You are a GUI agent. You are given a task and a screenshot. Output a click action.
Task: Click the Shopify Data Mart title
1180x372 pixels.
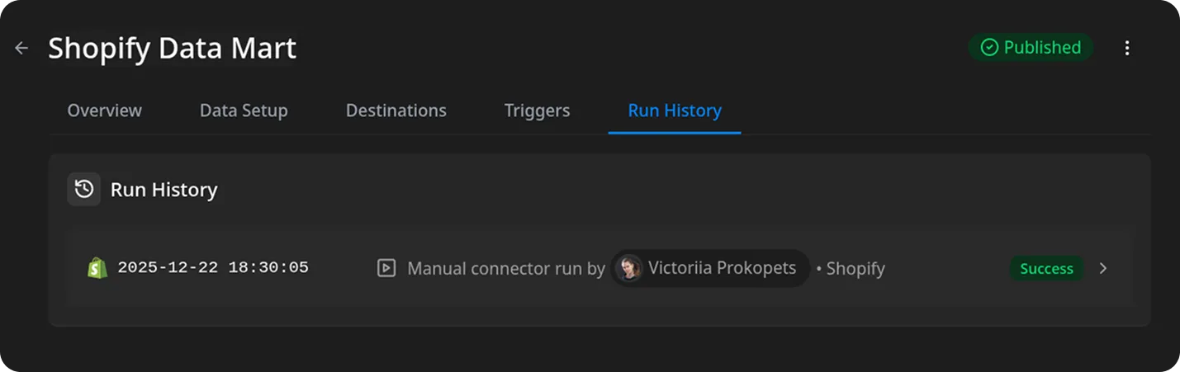(172, 48)
